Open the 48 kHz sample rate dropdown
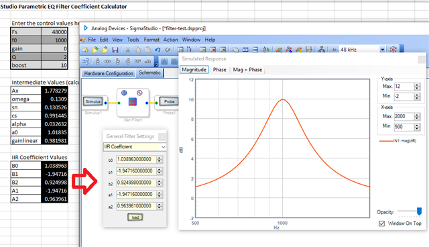 [x=382, y=50]
